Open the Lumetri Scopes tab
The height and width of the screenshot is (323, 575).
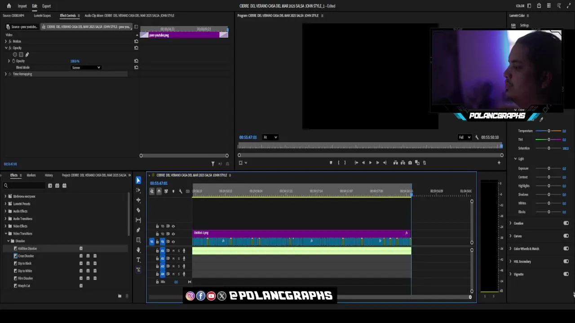pos(42,16)
